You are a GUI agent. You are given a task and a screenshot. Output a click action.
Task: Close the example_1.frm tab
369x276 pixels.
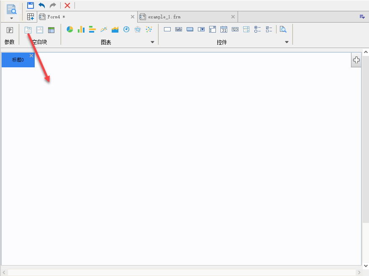(233, 17)
